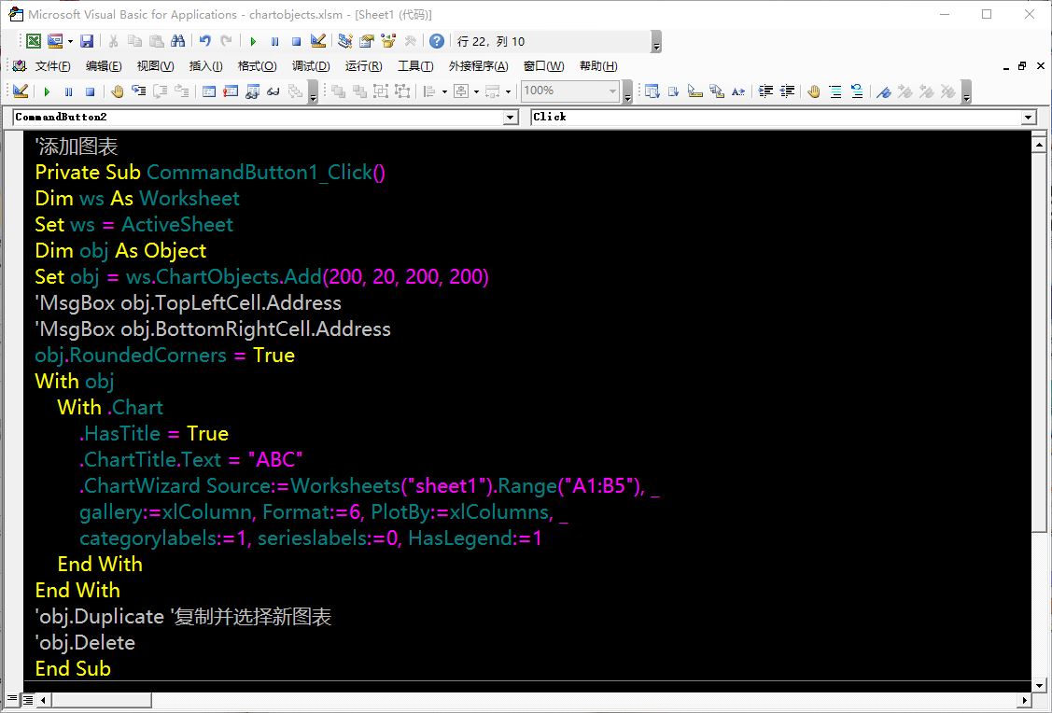Click the Quick Watch glasses icon

(274, 91)
